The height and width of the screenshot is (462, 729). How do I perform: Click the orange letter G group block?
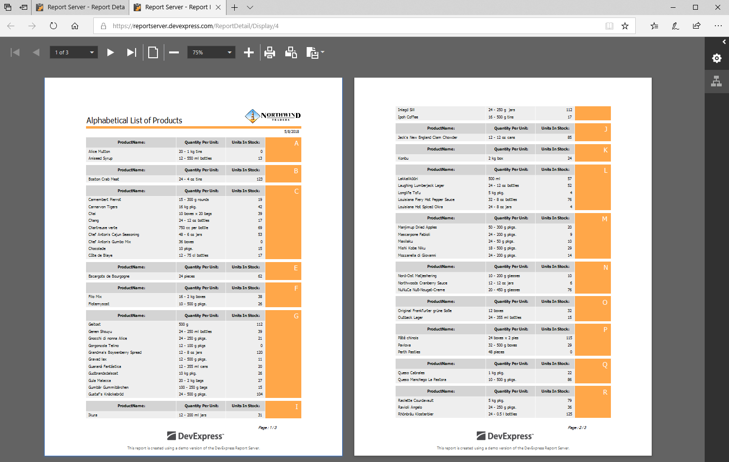pos(283,354)
